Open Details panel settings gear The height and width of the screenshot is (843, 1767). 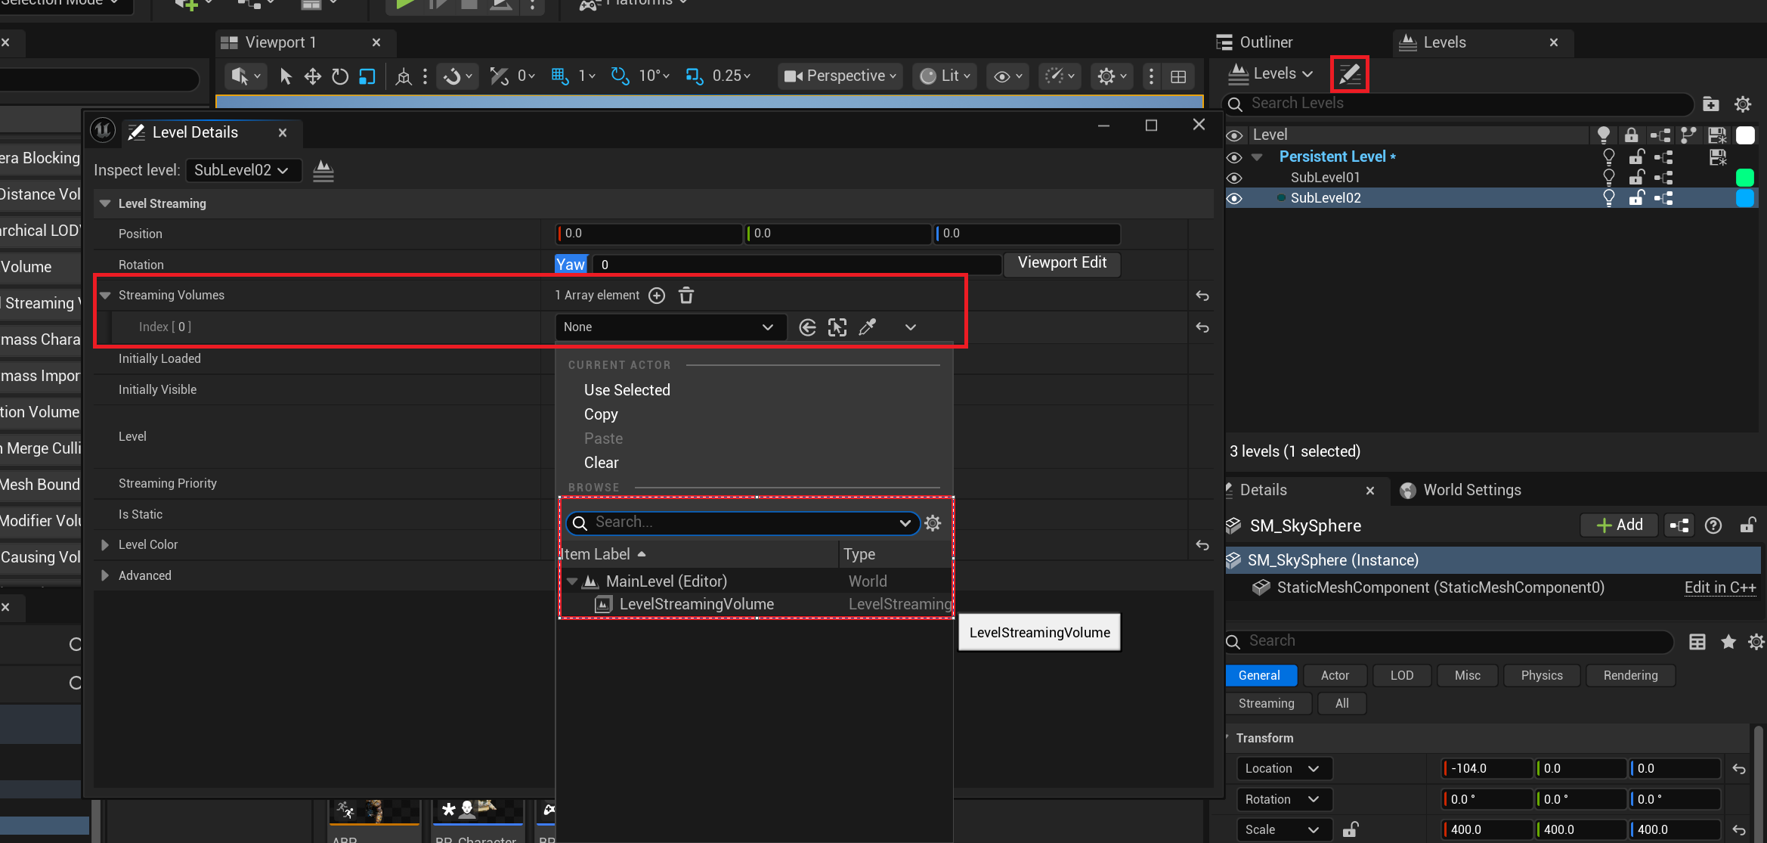pos(1756,641)
